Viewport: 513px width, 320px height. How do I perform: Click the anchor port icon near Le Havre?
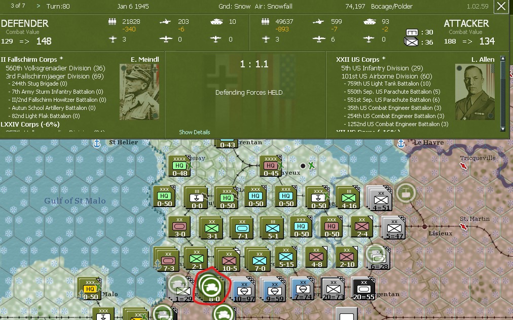tap(400, 143)
